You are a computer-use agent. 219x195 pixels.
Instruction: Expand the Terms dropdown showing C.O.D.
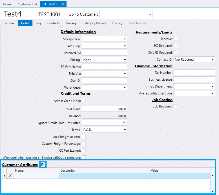coord(125,130)
